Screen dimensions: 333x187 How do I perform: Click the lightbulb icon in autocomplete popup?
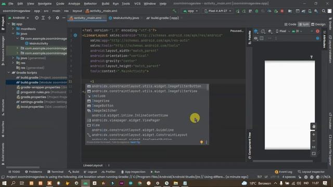pyautogui.click(x=201, y=142)
